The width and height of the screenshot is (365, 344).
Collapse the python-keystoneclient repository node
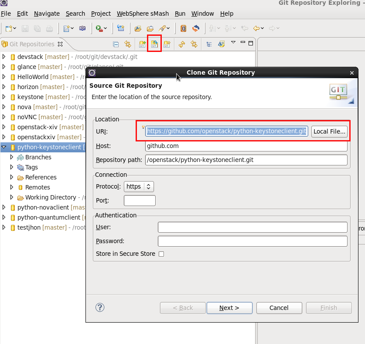[4, 147]
